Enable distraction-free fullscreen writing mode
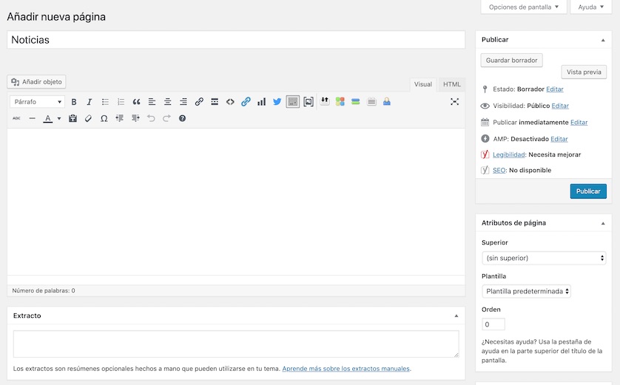Viewport: 620px width, 385px height. point(454,102)
